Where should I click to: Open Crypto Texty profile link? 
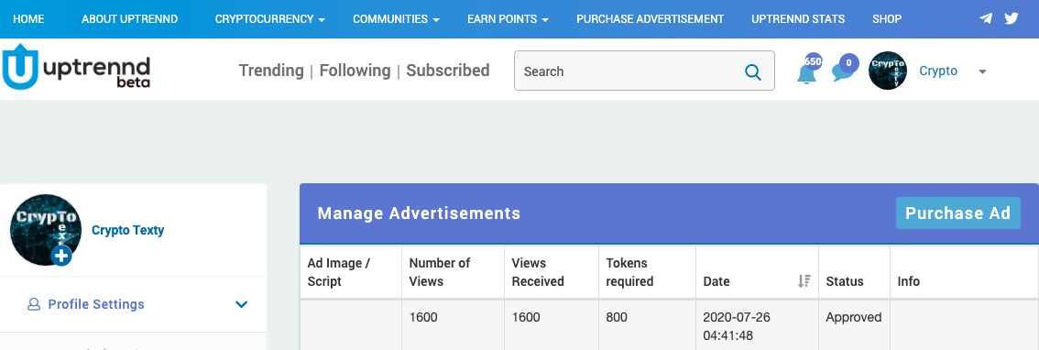tap(128, 231)
